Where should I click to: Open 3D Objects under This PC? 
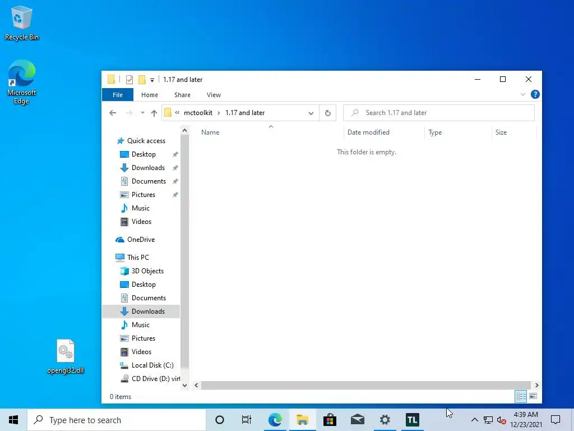click(147, 271)
